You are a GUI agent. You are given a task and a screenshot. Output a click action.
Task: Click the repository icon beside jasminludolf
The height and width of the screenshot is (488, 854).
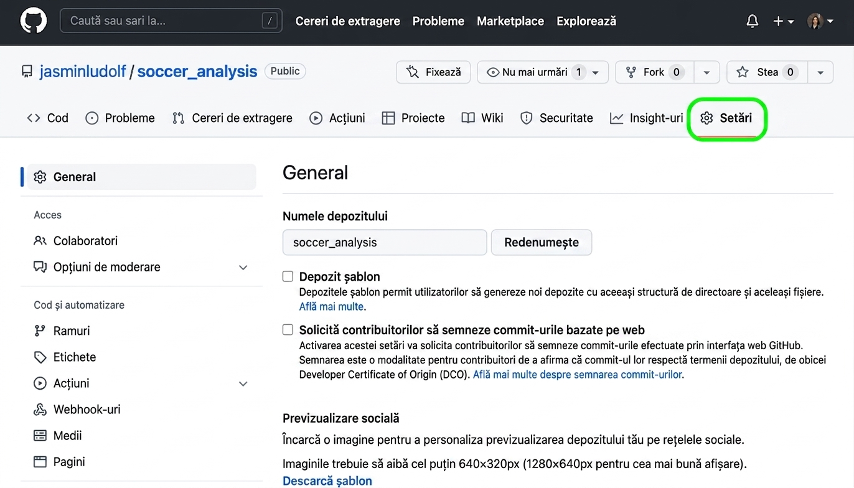click(27, 72)
